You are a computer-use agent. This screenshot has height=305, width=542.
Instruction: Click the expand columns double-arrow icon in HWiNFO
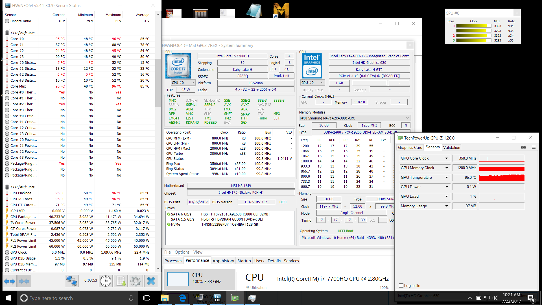click(10, 281)
